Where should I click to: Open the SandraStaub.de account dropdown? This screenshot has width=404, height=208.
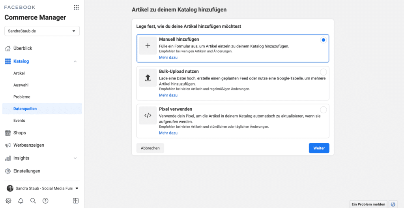pos(42,31)
